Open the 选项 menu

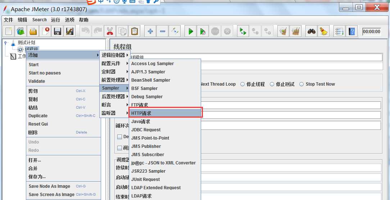pos(69,20)
